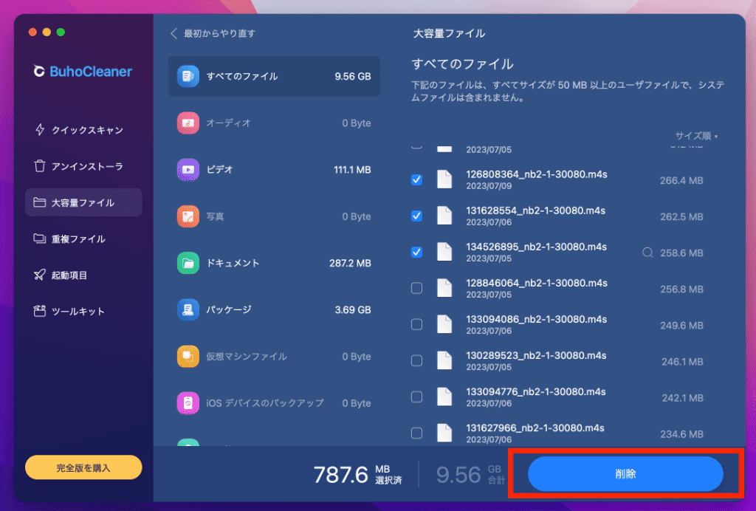This screenshot has width=756, height=511.
Task: Click file name 130289523_nb2-1-30080.m4s
Action: click(x=536, y=355)
